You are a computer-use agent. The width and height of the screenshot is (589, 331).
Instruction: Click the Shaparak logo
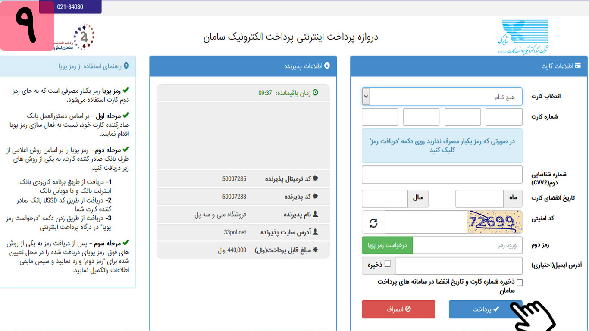[x=523, y=36]
